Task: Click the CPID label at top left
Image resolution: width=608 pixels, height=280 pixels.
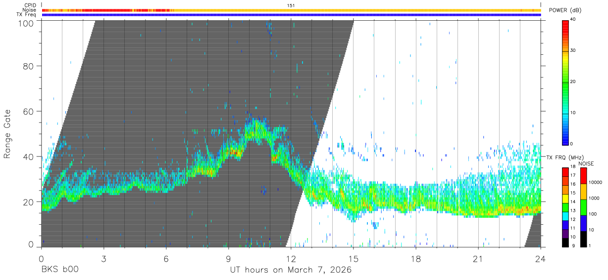Action: 31,5
